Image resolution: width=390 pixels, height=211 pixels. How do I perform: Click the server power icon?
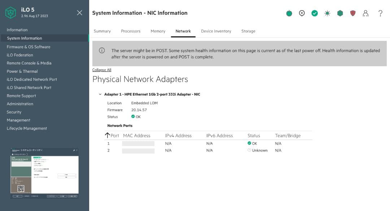289,13
